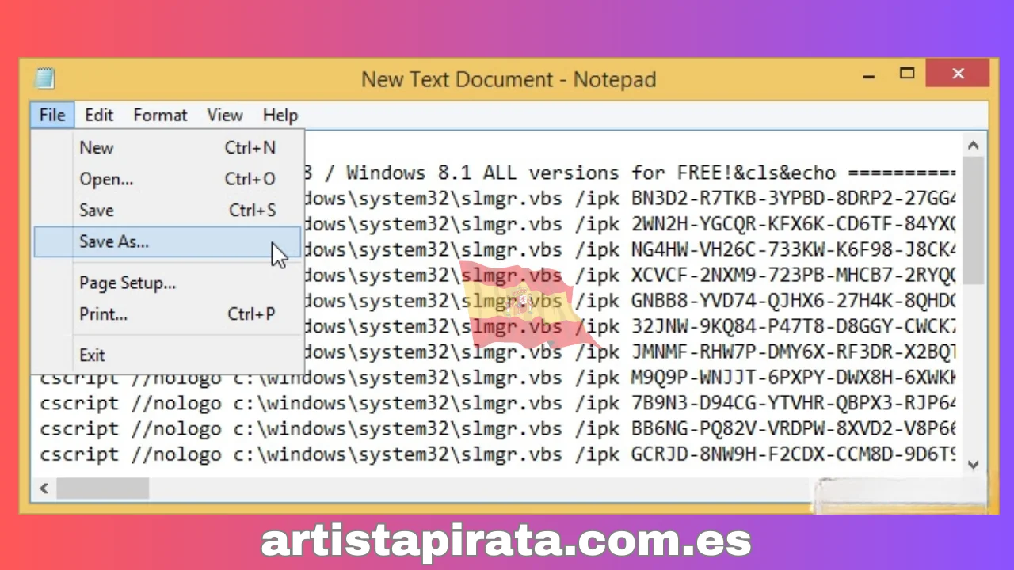Click the horizontal scrollbar left arrow

(x=44, y=488)
